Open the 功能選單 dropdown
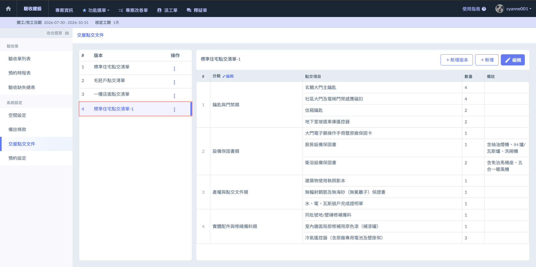This screenshot has width=536, height=267. pos(96,10)
